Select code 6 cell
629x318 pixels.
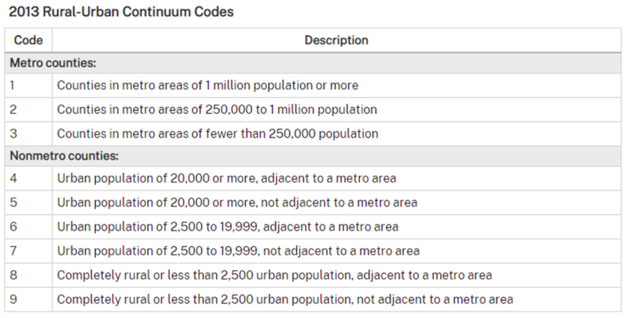pos(28,227)
